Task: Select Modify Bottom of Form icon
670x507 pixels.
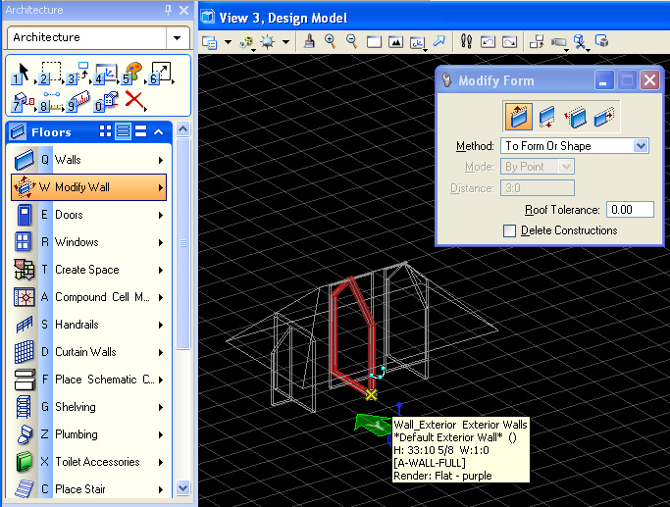Action: [x=547, y=117]
